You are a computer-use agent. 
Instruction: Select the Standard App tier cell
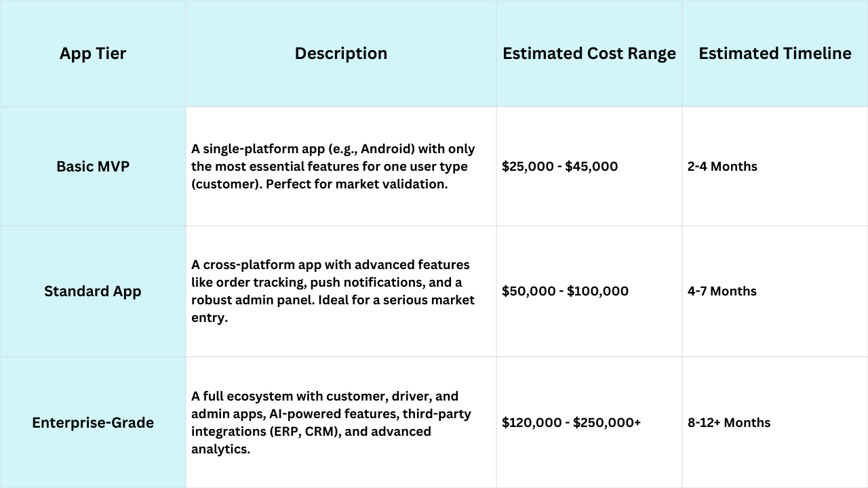click(x=93, y=291)
